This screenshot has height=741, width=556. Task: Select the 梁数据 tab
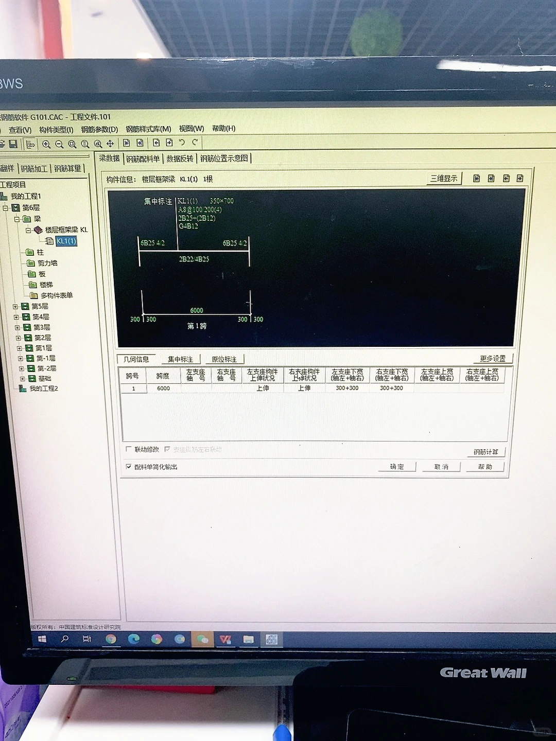pyautogui.click(x=109, y=158)
